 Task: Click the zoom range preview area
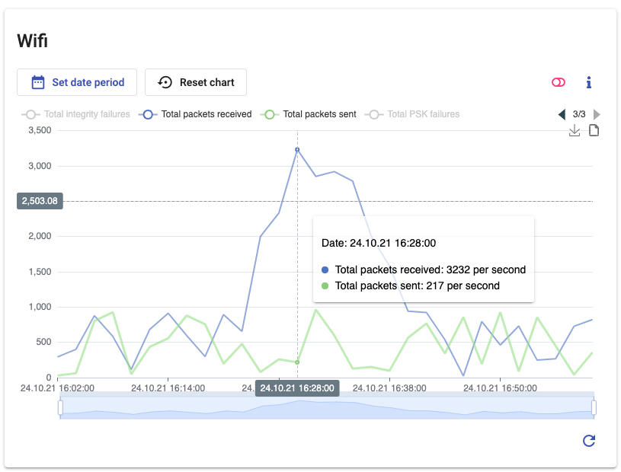pos(327,408)
